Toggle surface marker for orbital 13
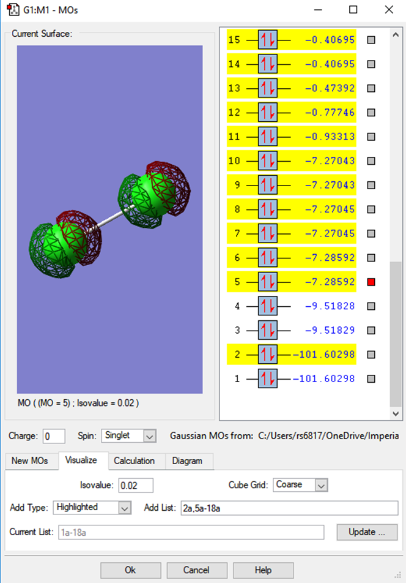Viewport: 406px width, 583px height. [371, 88]
